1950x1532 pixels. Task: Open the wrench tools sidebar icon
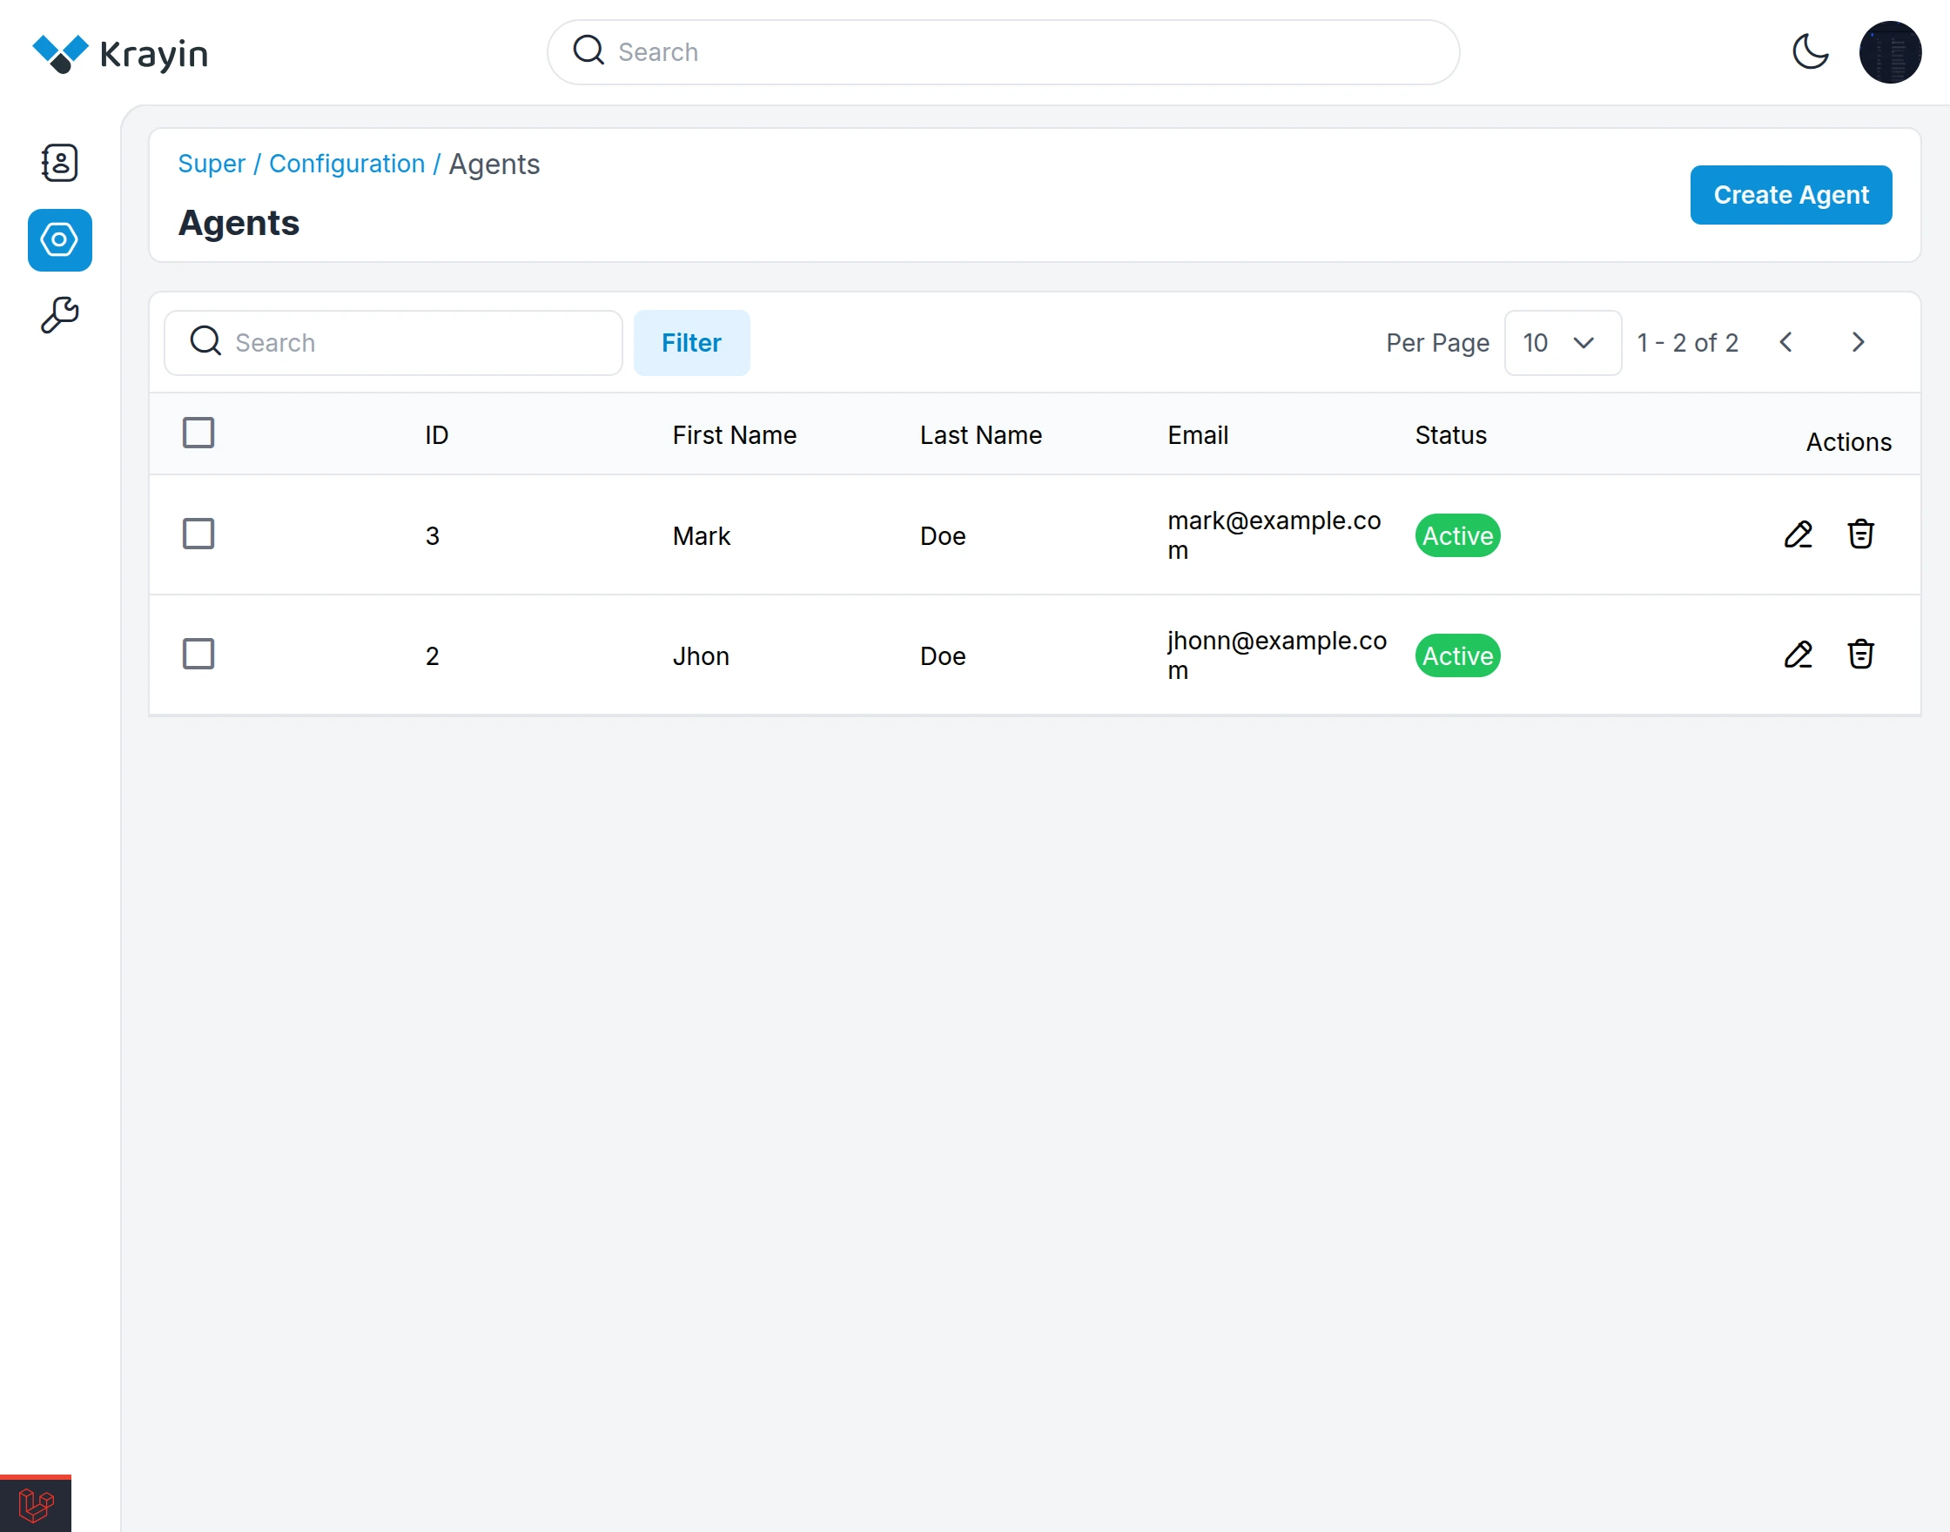point(59,316)
